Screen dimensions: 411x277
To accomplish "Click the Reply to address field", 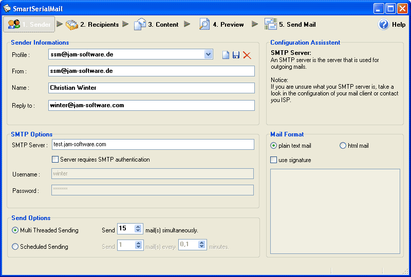I will pyautogui.click(x=152, y=105).
